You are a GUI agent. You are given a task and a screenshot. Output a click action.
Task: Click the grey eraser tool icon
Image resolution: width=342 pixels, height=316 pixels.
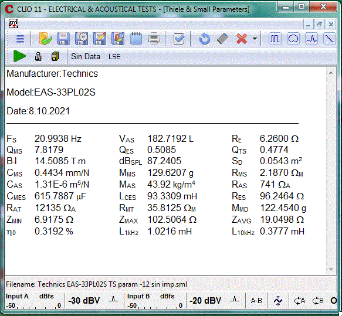223,39
